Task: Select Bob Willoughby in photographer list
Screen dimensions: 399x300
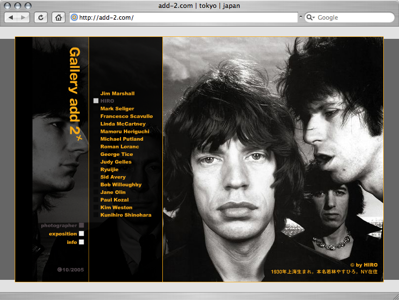Action: click(121, 184)
